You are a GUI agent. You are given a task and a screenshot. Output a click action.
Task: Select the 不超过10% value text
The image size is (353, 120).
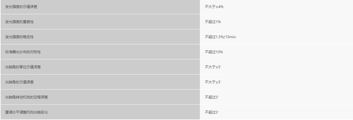[x=214, y=52]
